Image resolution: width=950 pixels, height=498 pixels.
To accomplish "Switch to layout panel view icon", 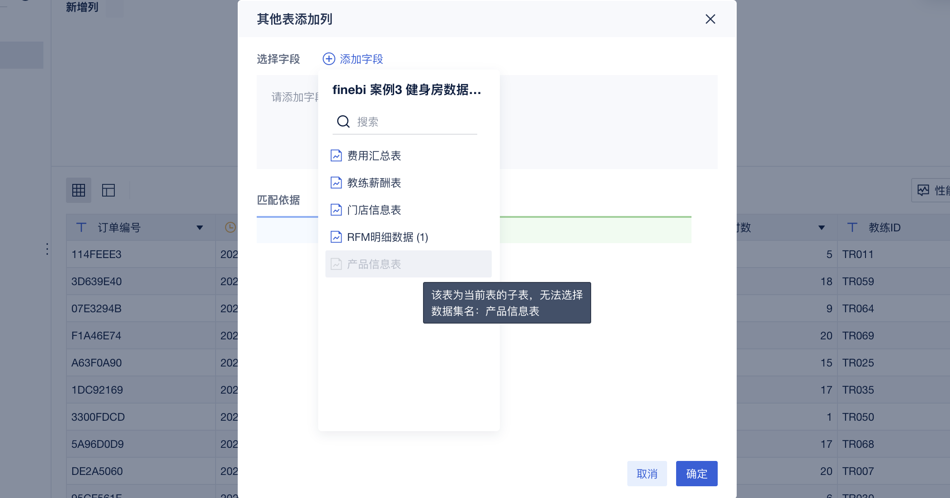I will (108, 190).
